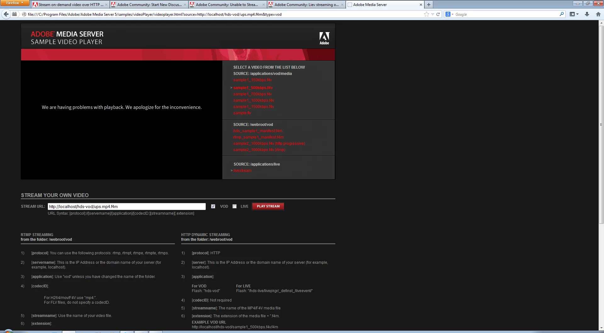The image size is (604, 333).
Task: Close the Adobe Media Server tab
Action: coord(421,5)
